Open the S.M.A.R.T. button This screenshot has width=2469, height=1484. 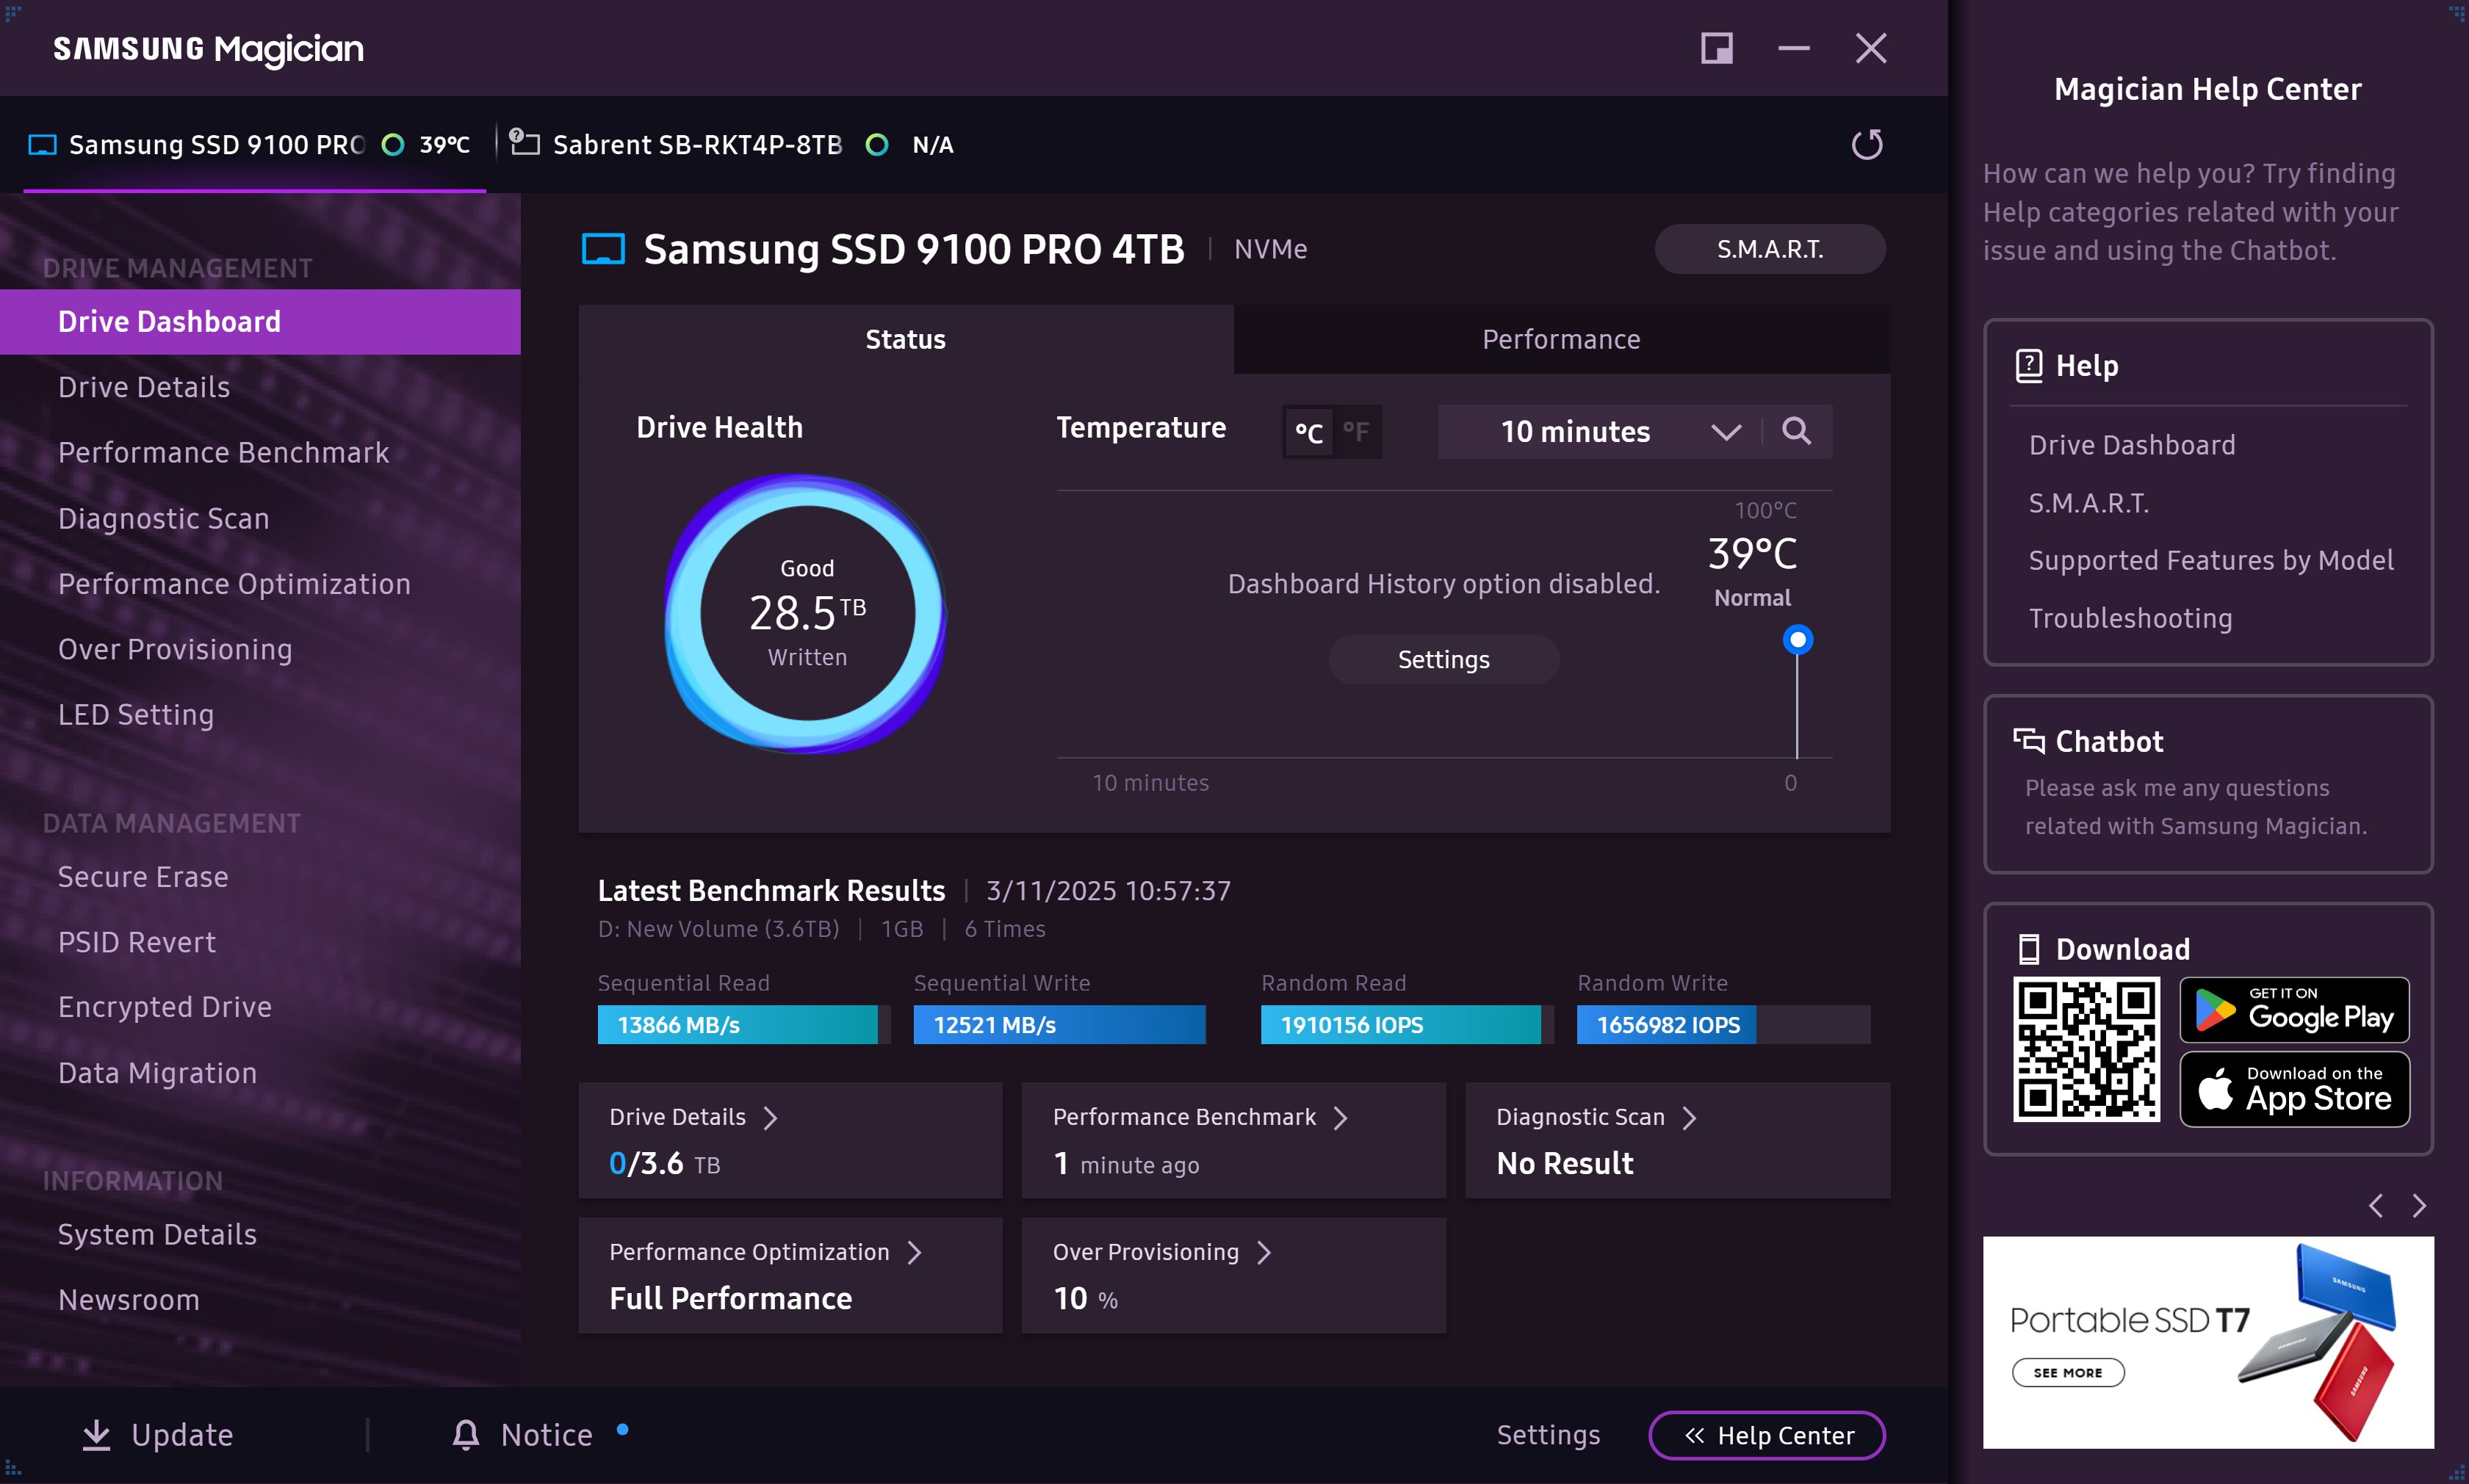pyautogui.click(x=1770, y=249)
